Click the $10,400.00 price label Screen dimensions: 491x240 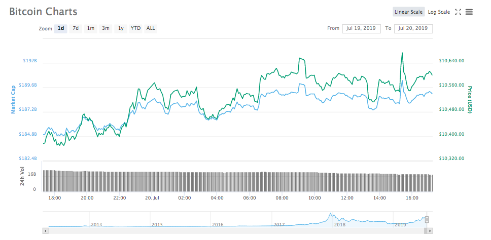tap(451, 134)
